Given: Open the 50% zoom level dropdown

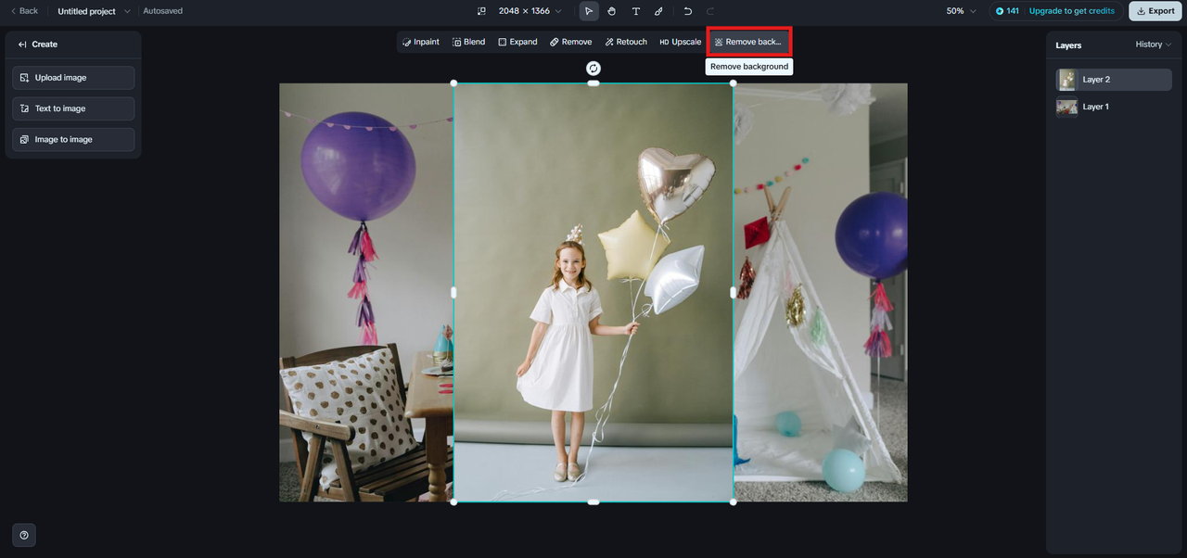Looking at the screenshot, I should click(x=962, y=11).
